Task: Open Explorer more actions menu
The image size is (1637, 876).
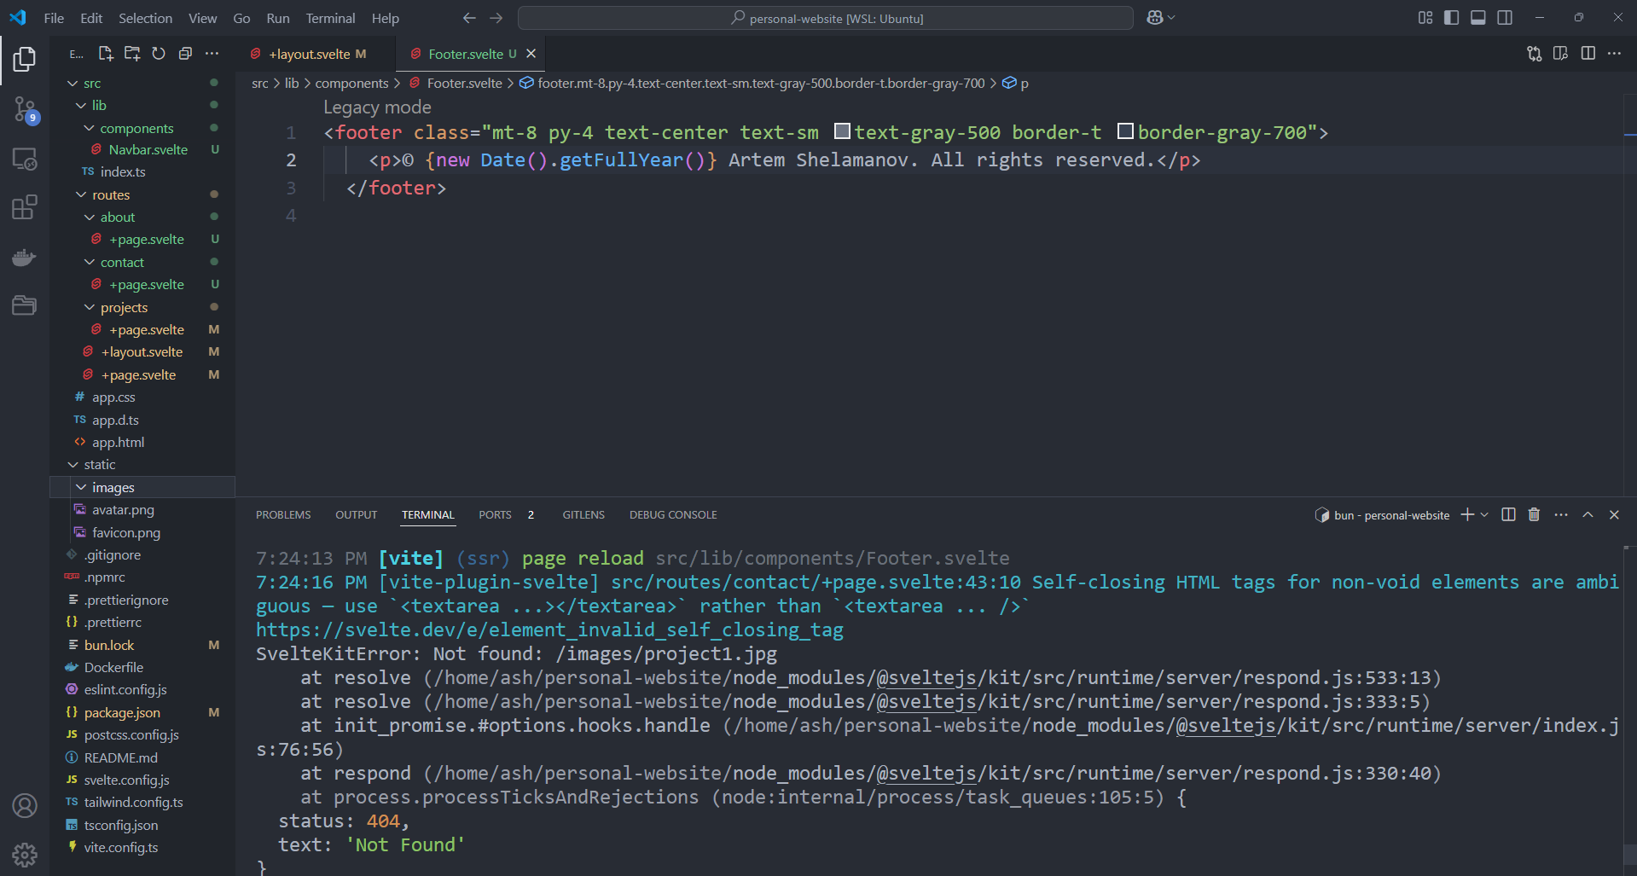Action: 212,54
